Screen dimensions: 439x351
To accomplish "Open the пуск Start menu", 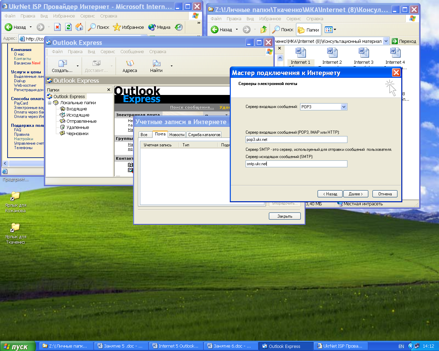I will [17, 346].
